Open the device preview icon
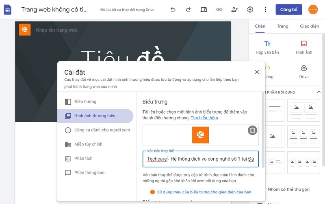The image size is (325, 204). pos(204,9)
